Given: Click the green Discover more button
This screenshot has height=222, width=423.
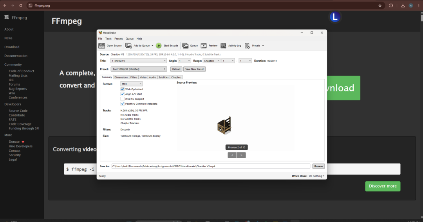Looking at the screenshot, I should point(383,186).
